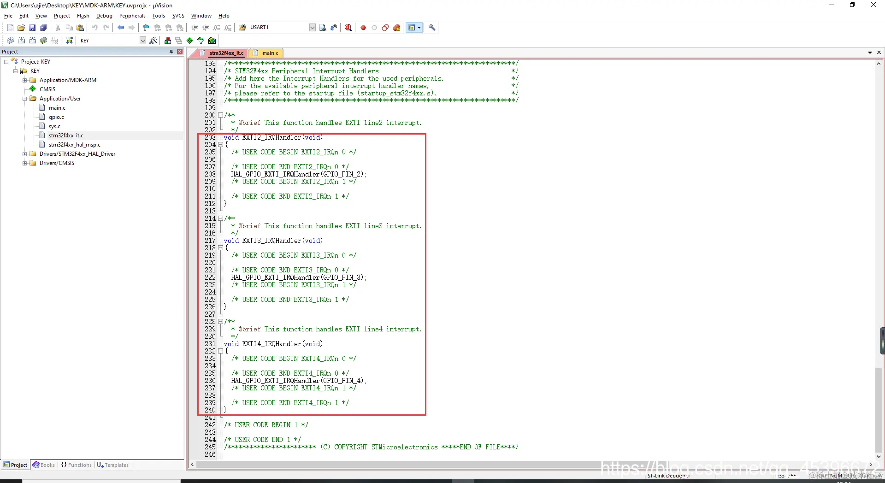The height and width of the screenshot is (483, 885).
Task: Click the editor vertical scrollbar up arrow
Action: click(879, 64)
